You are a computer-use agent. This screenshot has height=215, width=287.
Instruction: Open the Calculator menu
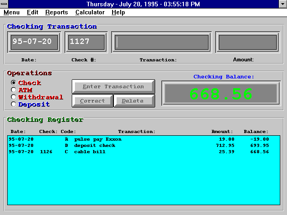[90, 13]
